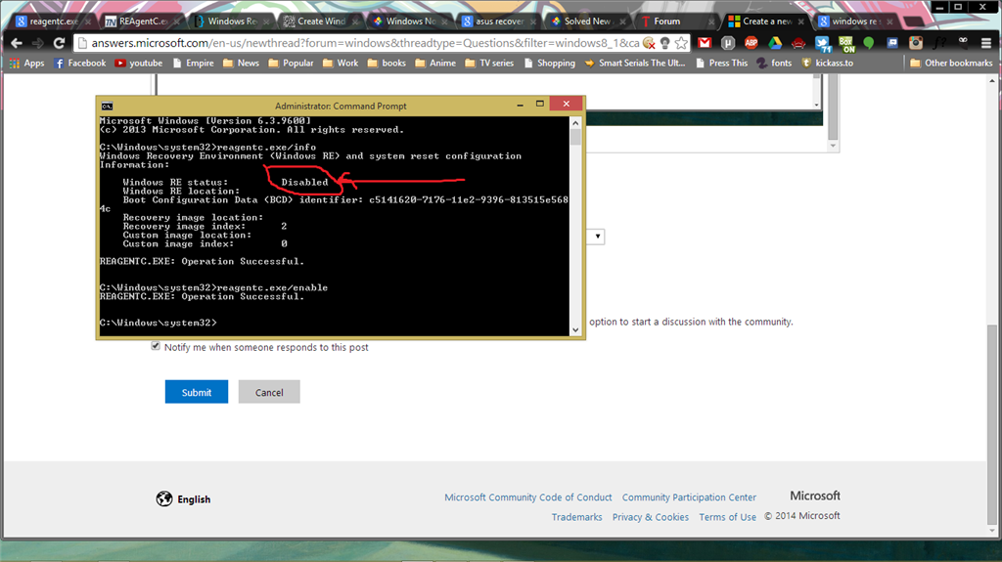1002x562 pixels.
Task: Open Community Participation Center link
Action: pyautogui.click(x=689, y=497)
